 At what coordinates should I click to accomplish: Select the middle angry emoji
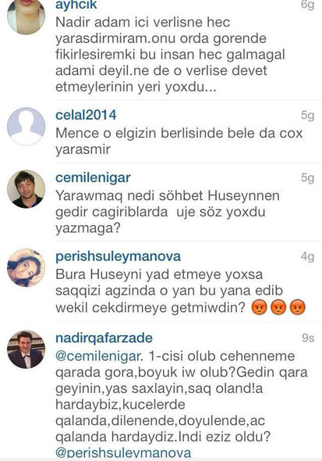pos(278,308)
